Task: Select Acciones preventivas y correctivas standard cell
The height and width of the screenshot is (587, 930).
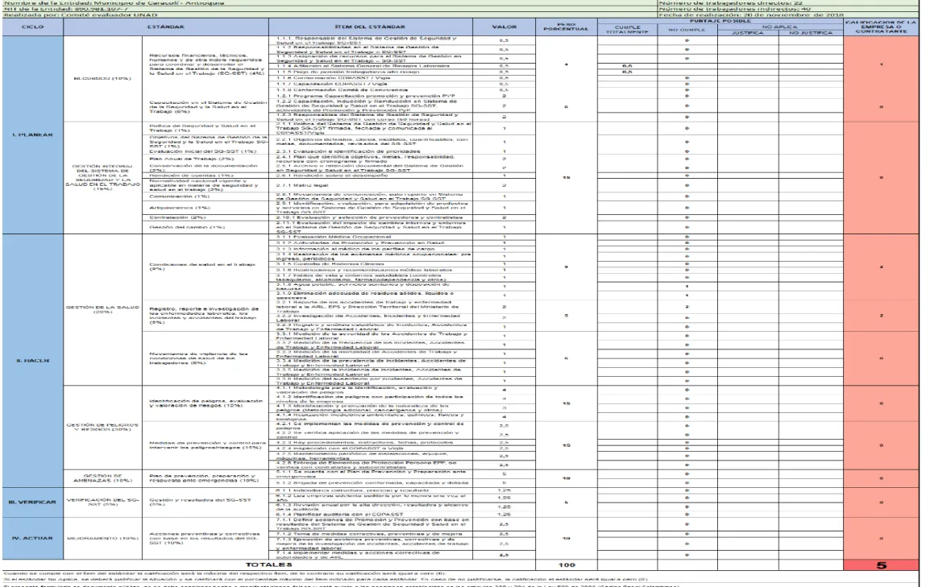Action: [x=206, y=539]
